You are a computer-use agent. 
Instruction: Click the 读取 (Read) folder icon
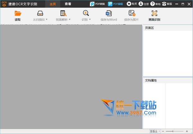[x=18, y=13]
